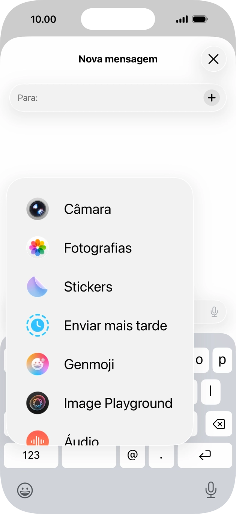Image resolution: width=236 pixels, height=514 pixels.
Task: Tap the dictation microphone below the keyboard
Action: (x=211, y=490)
